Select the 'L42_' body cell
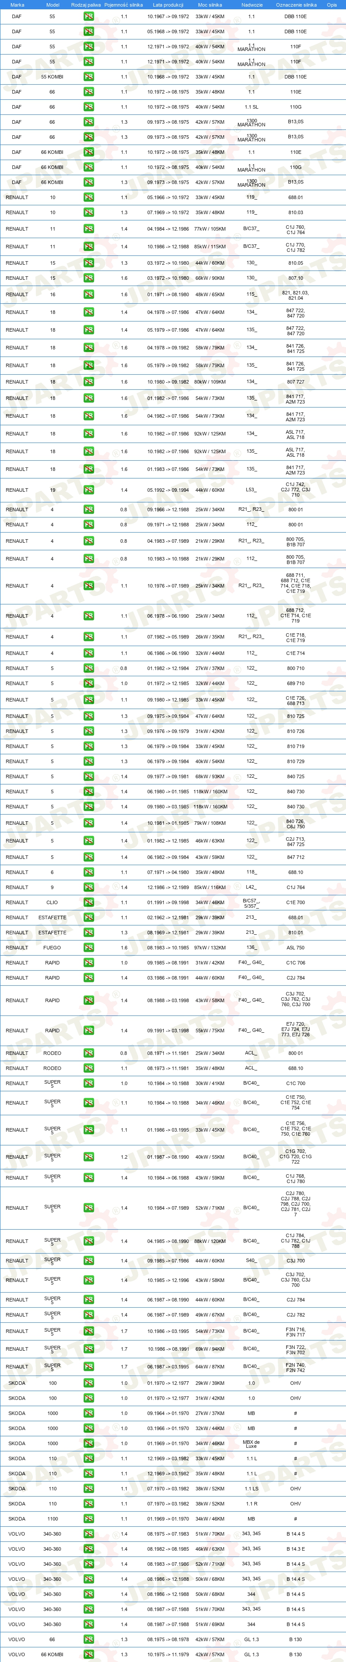The width and height of the screenshot is (346, 1662). pyautogui.click(x=251, y=887)
